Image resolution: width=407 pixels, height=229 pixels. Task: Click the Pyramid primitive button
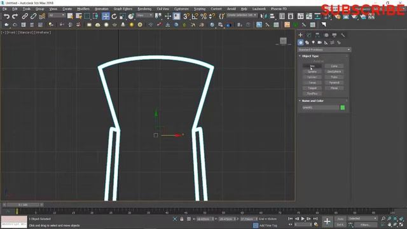point(335,83)
